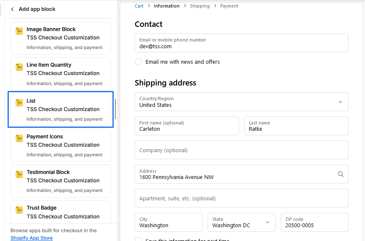Click the List block app icon
This screenshot has width=365, height=241.
click(x=19, y=103)
